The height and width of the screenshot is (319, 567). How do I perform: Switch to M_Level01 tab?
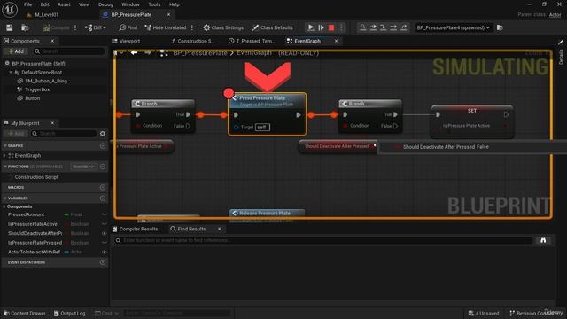47,15
